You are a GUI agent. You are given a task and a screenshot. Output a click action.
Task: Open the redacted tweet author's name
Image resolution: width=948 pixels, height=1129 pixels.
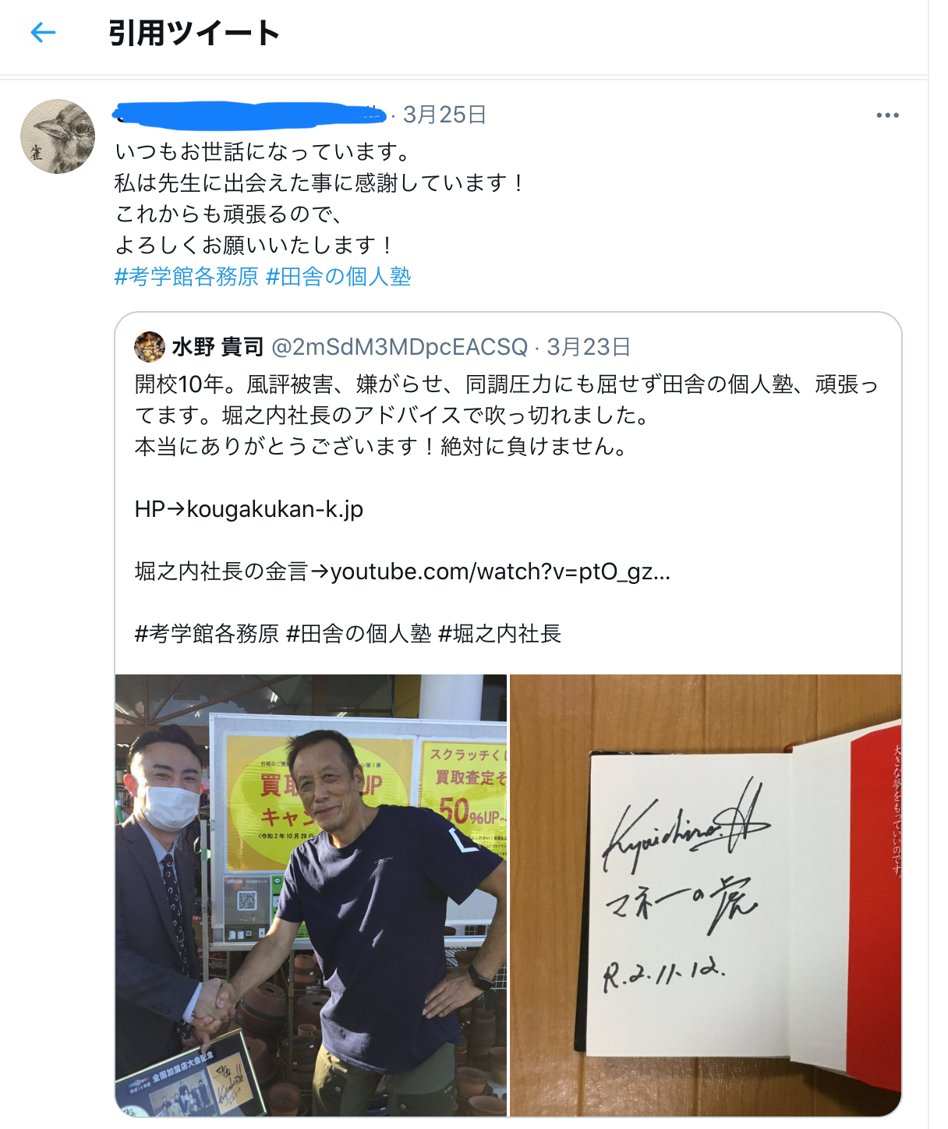[x=250, y=115]
